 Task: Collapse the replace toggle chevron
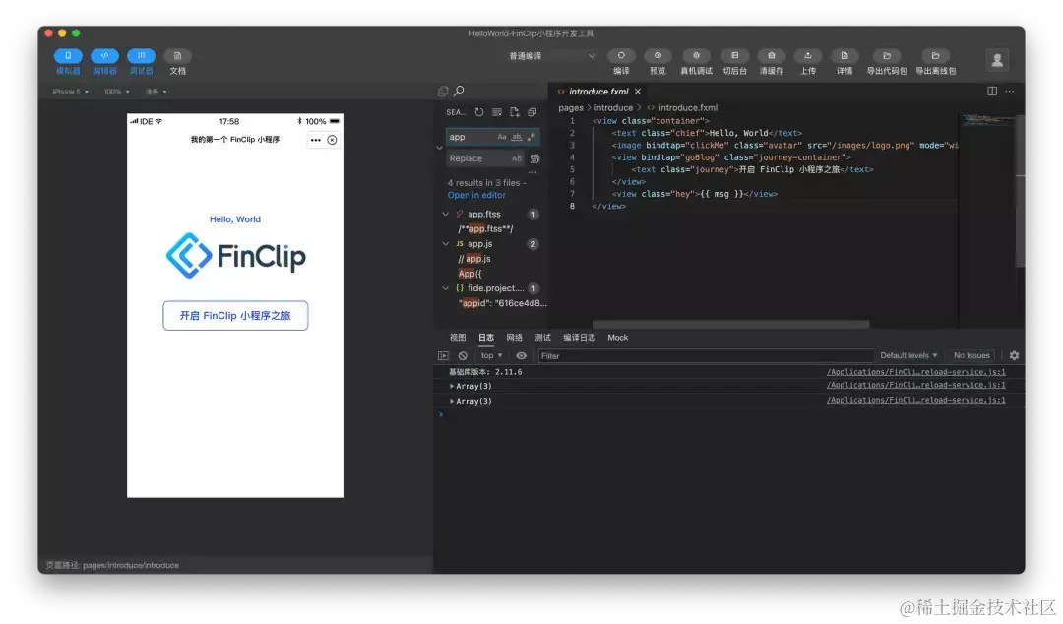pyautogui.click(x=439, y=148)
